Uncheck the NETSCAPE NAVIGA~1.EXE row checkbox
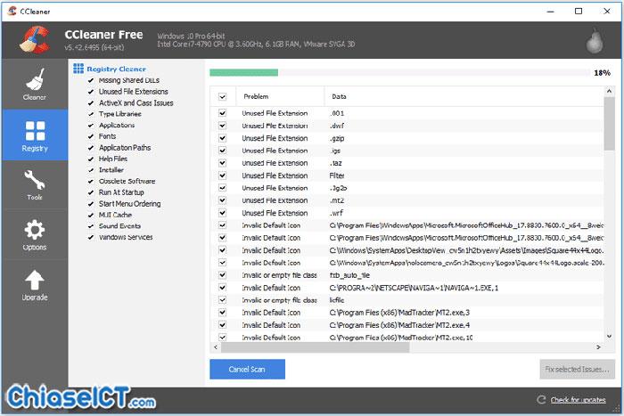 pyautogui.click(x=223, y=288)
